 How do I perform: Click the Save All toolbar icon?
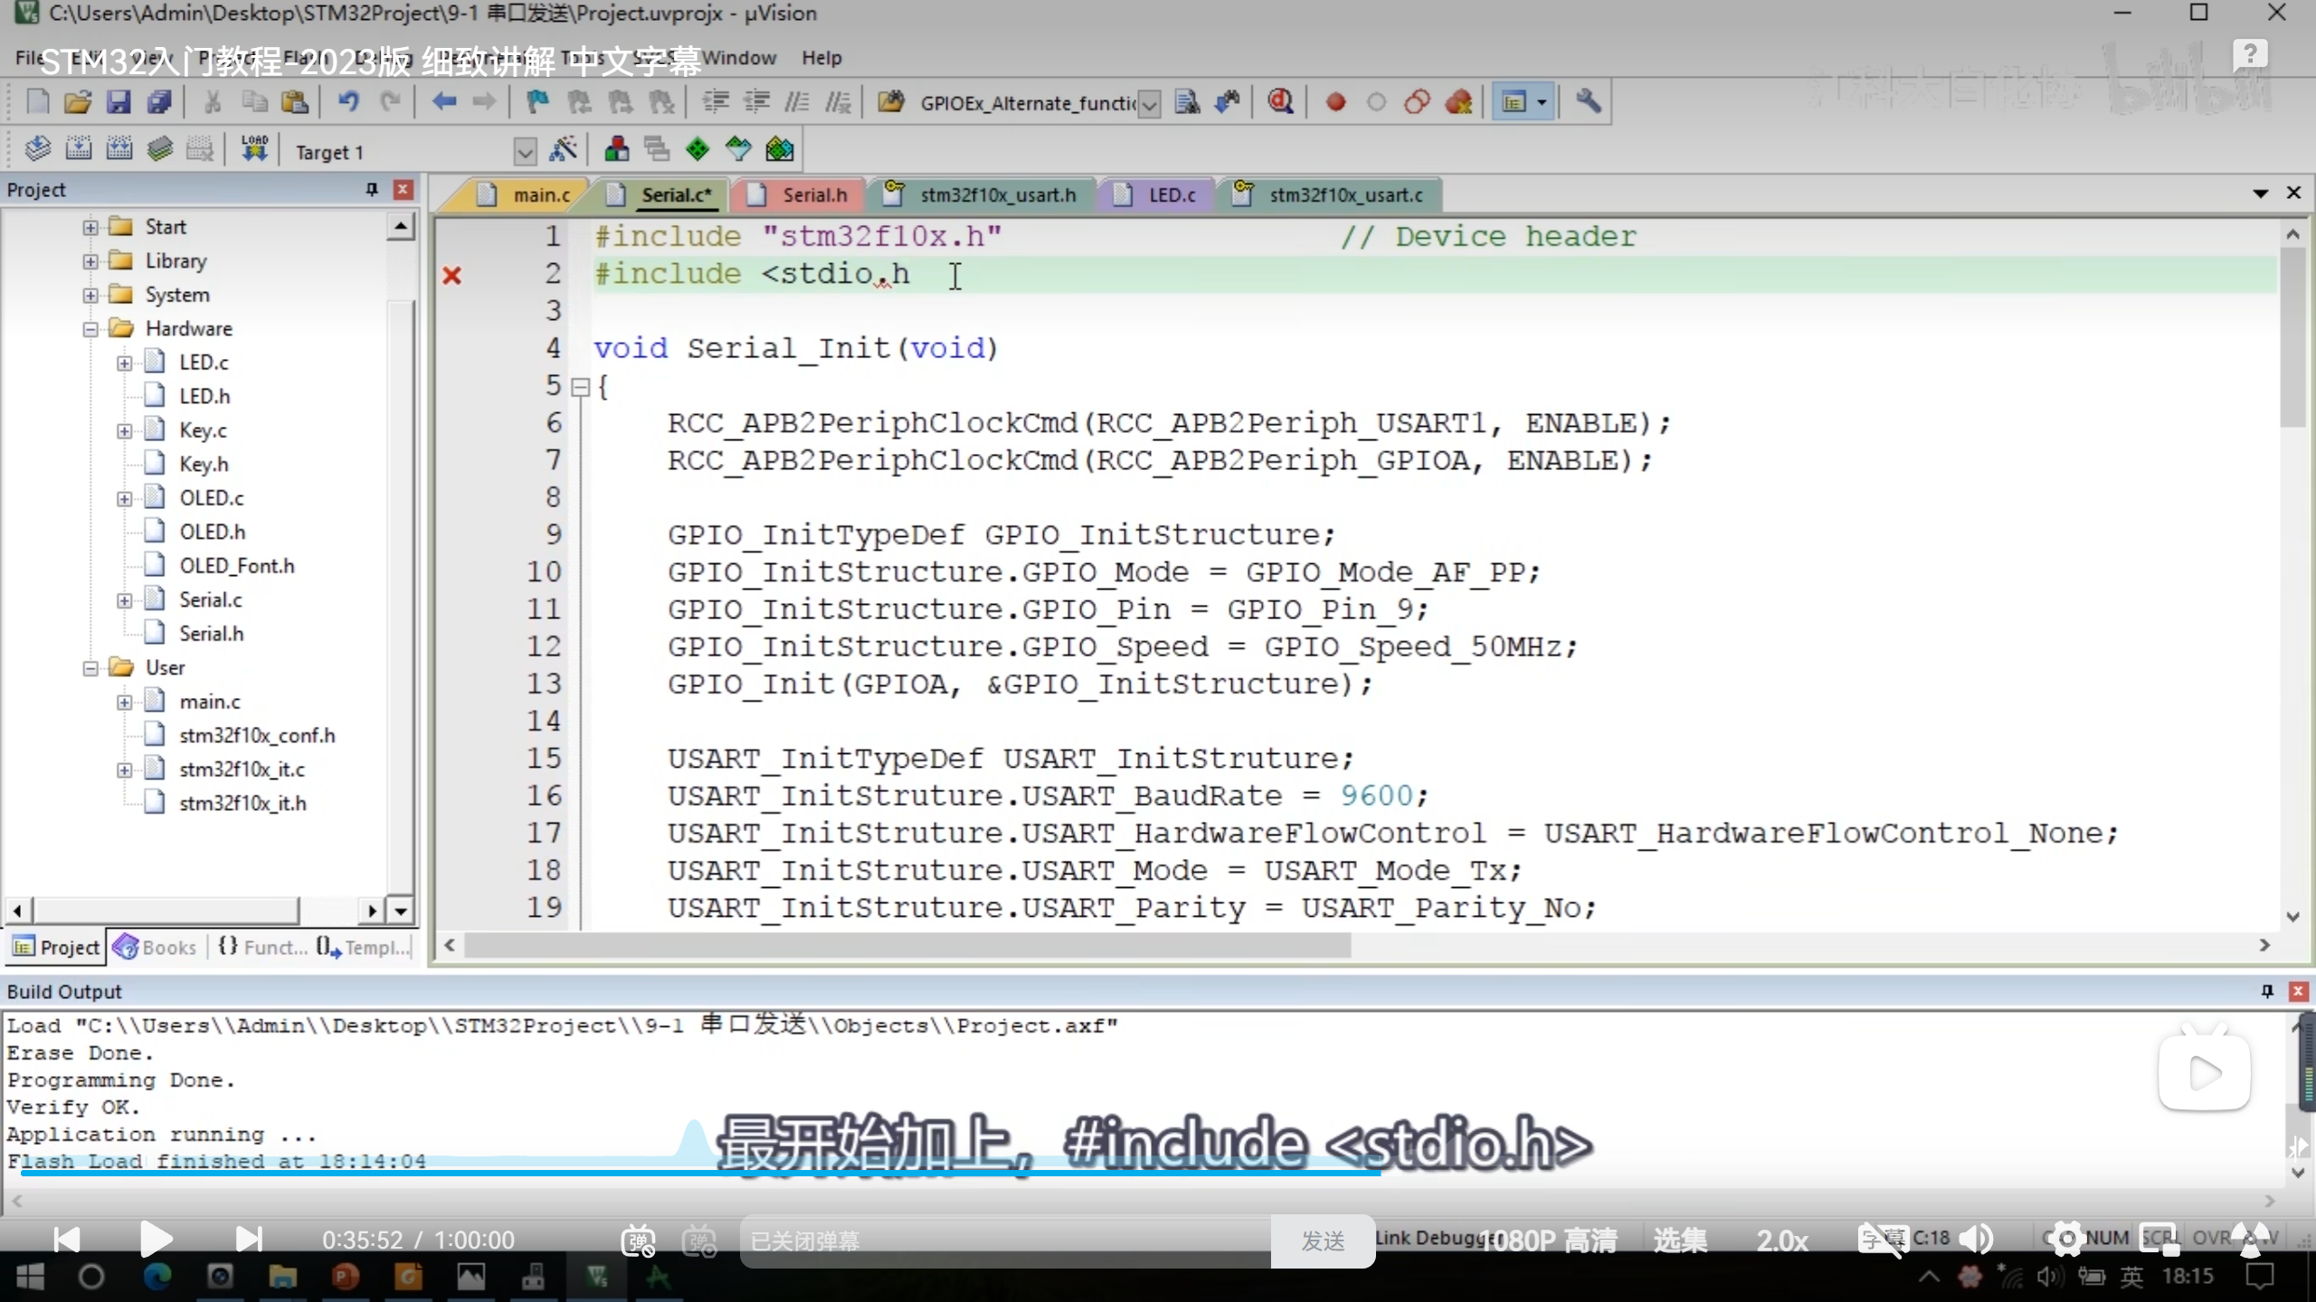[x=159, y=102]
